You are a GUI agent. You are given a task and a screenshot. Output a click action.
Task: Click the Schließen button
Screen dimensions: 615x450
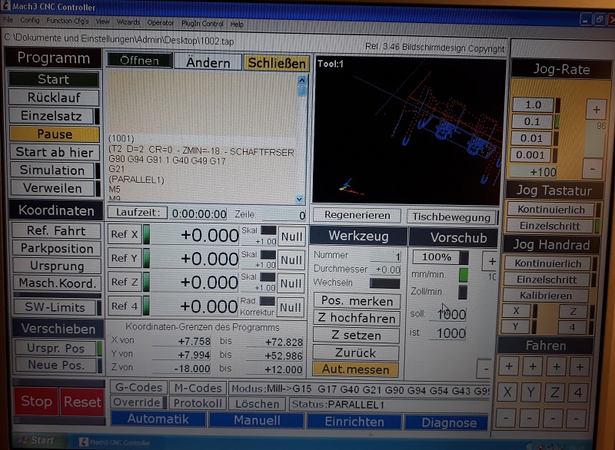[x=277, y=63]
